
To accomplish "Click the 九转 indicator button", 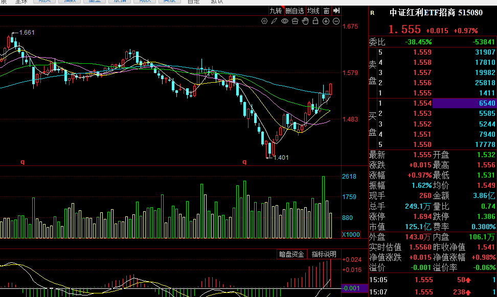I will point(276,11).
